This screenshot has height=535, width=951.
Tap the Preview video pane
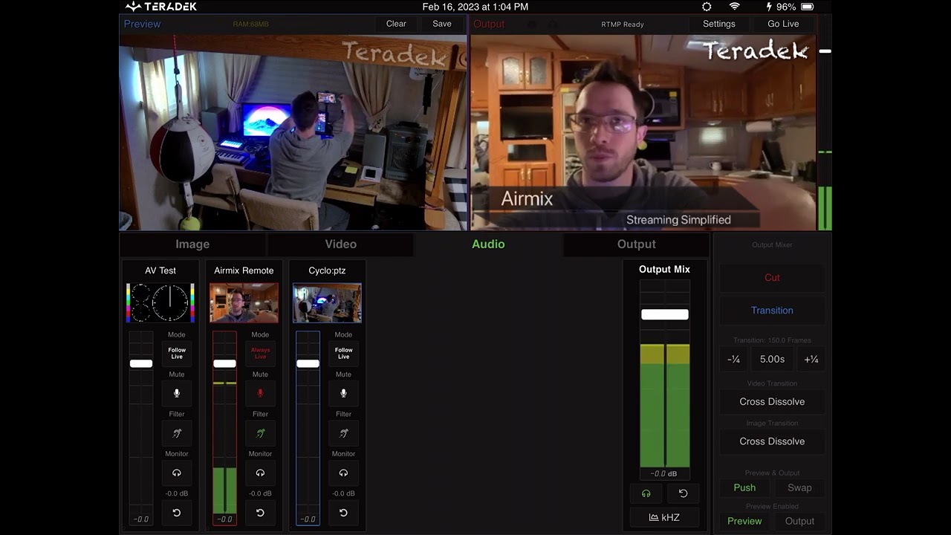tap(293, 133)
